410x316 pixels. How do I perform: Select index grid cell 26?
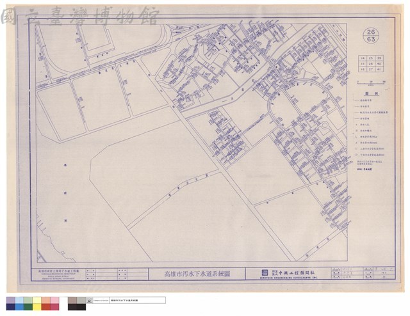[x=370, y=64]
